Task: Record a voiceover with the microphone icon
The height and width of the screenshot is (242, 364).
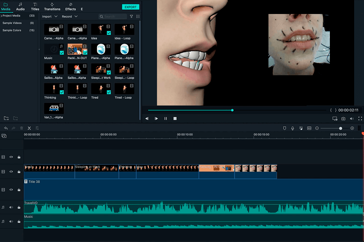Action: (292, 128)
